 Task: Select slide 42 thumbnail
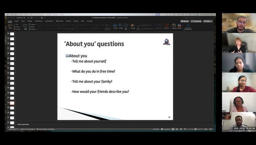[12, 123]
